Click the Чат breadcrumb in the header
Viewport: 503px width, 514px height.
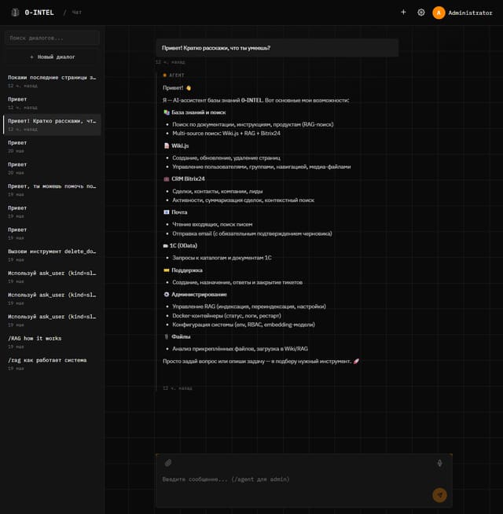pyautogui.click(x=77, y=13)
